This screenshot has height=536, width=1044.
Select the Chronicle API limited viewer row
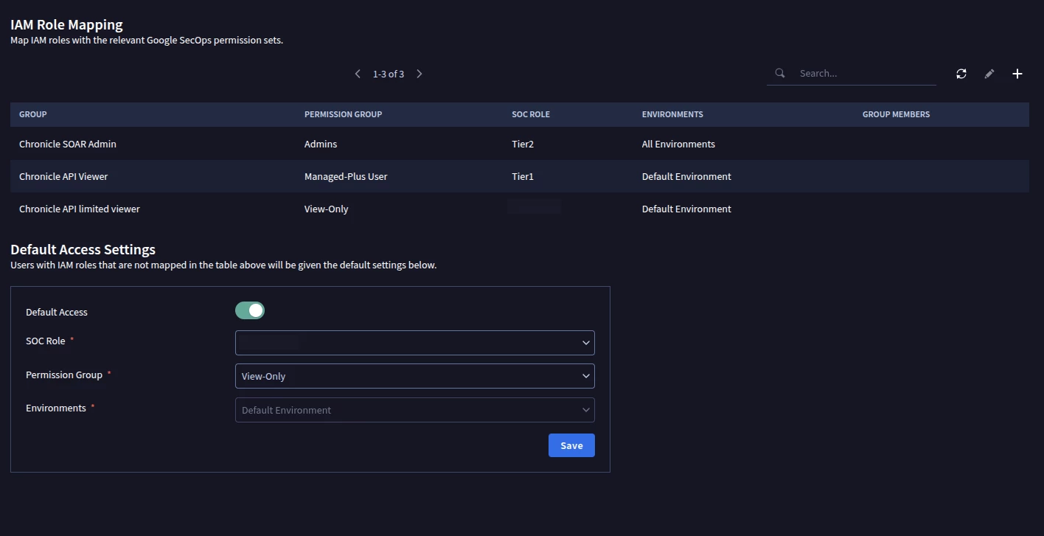tap(520, 209)
